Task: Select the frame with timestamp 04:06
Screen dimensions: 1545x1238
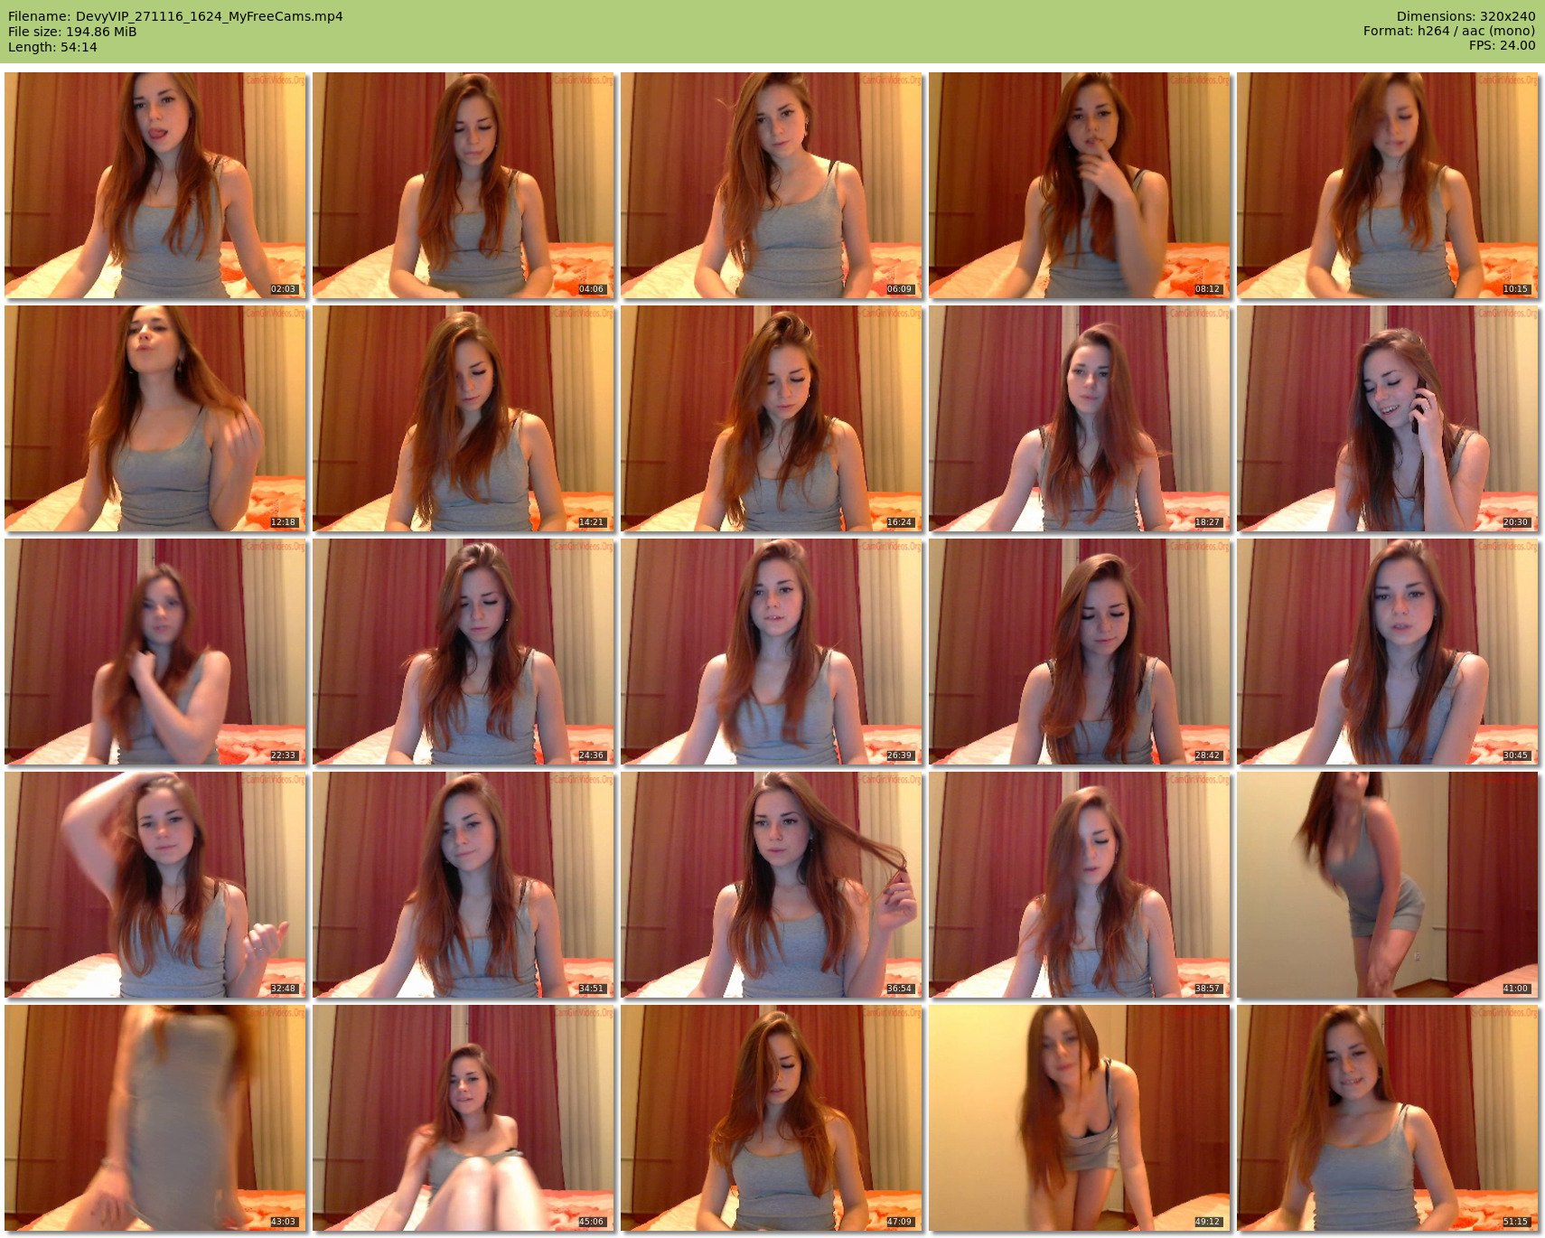Action: pos(463,185)
